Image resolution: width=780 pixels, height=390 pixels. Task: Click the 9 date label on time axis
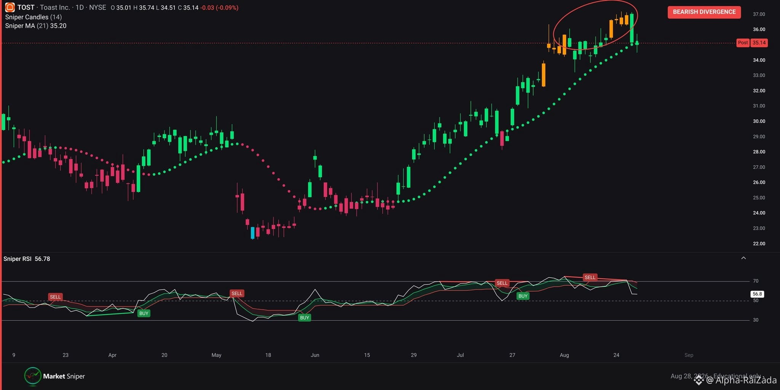point(14,355)
